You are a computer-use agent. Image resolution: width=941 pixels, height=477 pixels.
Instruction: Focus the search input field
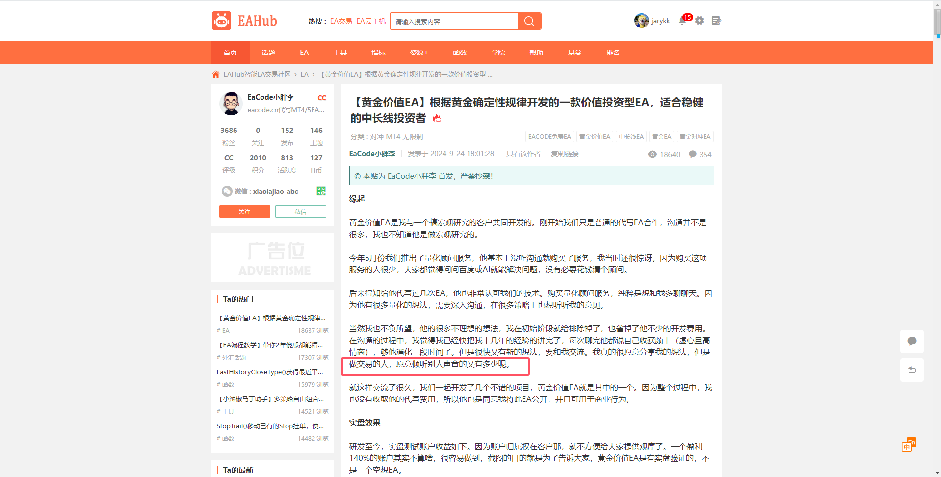click(x=454, y=21)
